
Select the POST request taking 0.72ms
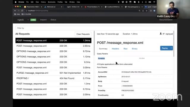click(x=53, y=89)
